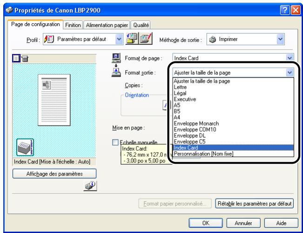Open the Format de page dropdown arrow

click(290, 58)
